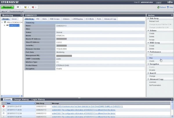Click Reload Conf action
This screenshot has height=118, width=174.
[x=154, y=21]
